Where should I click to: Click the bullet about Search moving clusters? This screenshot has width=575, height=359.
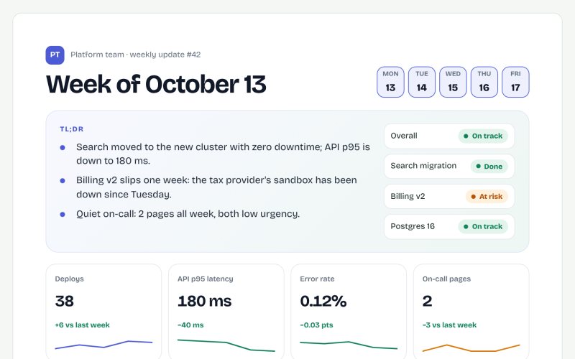point(223,154)
